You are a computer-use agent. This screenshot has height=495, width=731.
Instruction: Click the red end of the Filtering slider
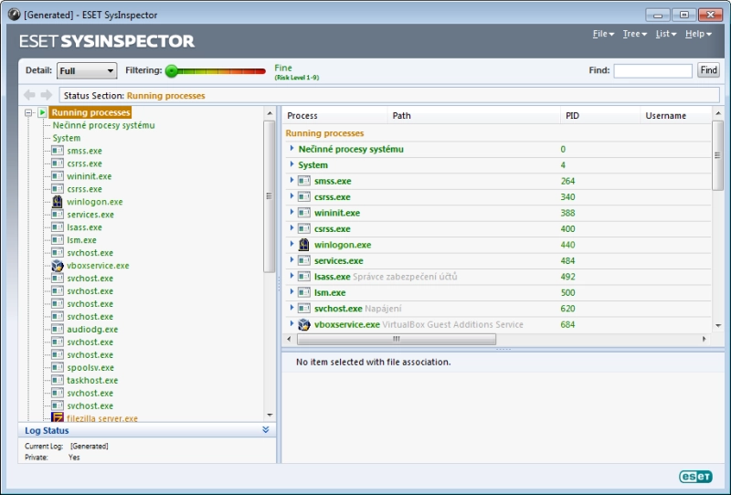260,71
